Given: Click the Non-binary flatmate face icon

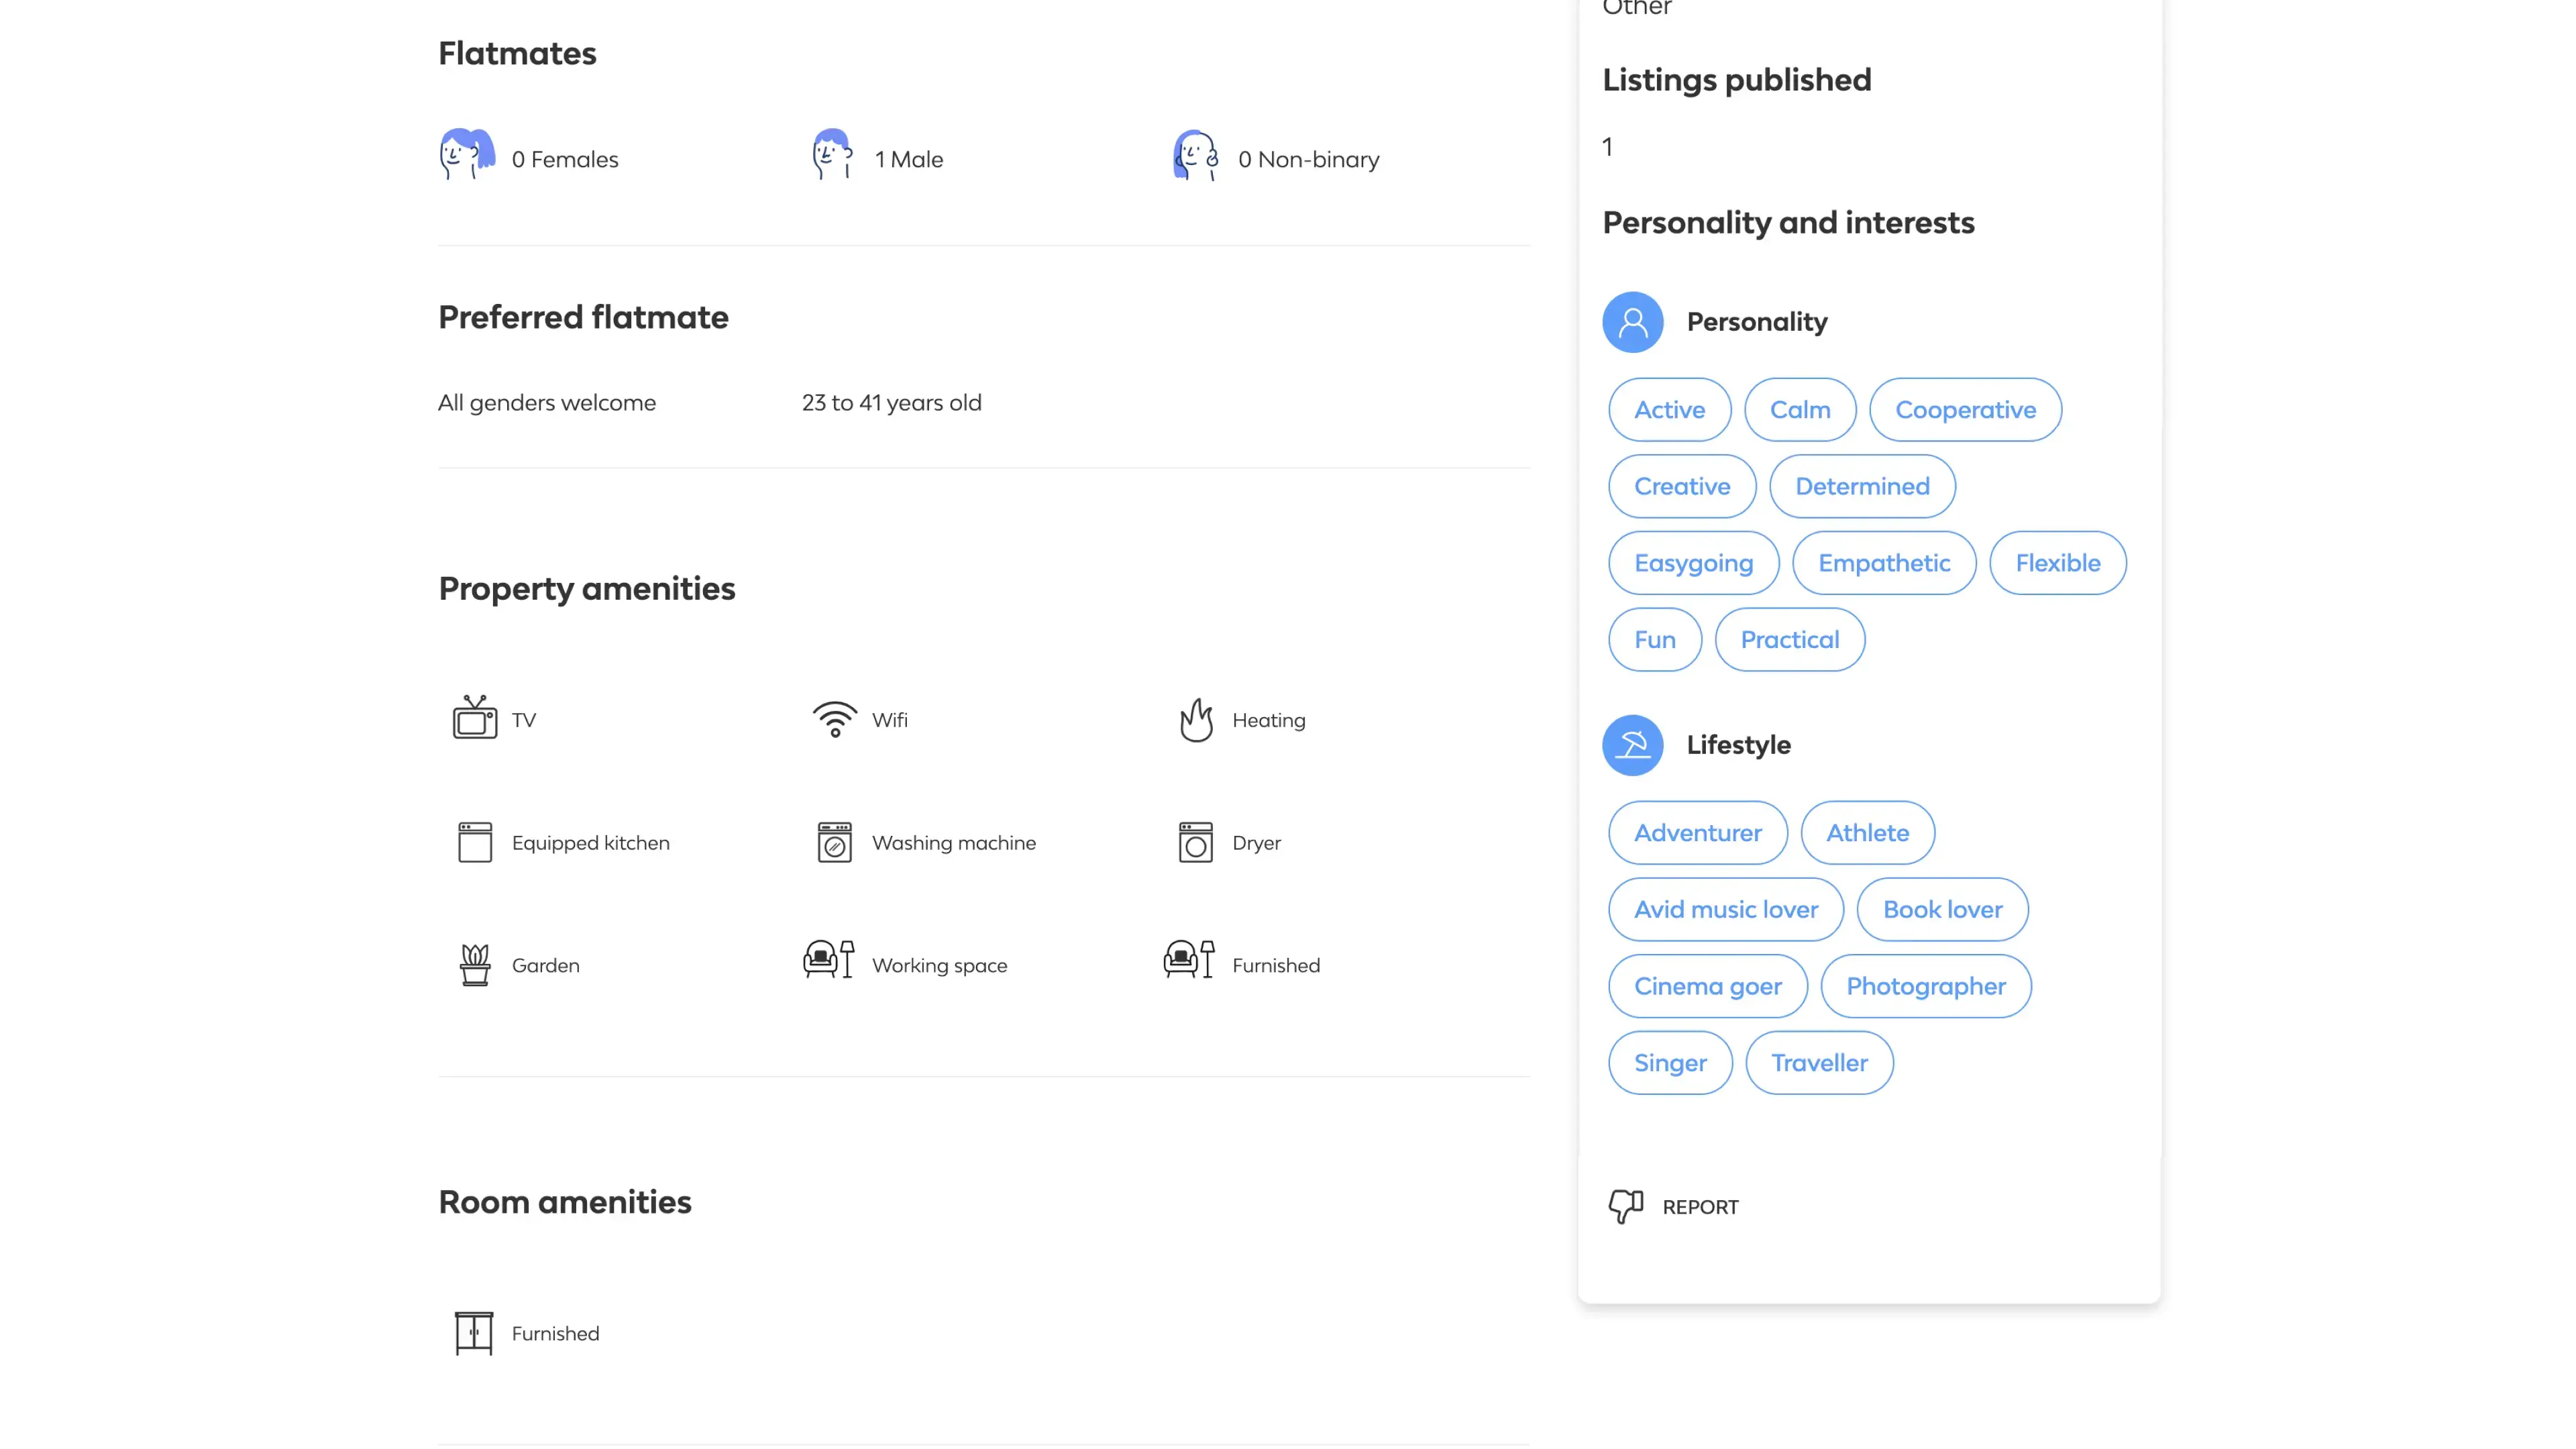Looking at the screenshot, I should click(1195, 155).
